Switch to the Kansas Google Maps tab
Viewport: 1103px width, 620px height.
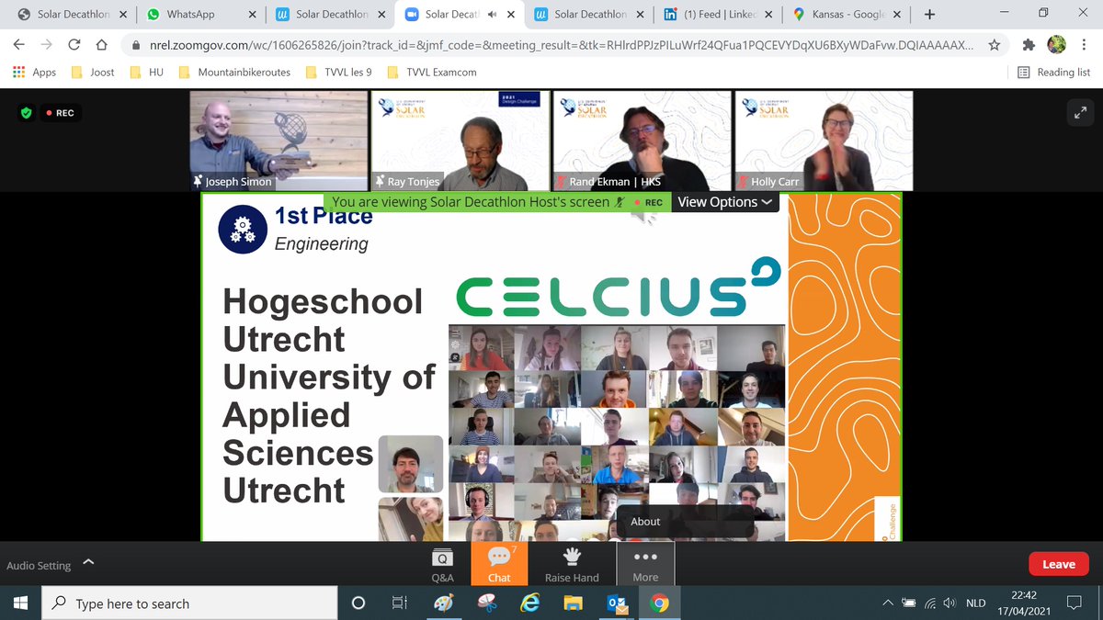(846, 15)
